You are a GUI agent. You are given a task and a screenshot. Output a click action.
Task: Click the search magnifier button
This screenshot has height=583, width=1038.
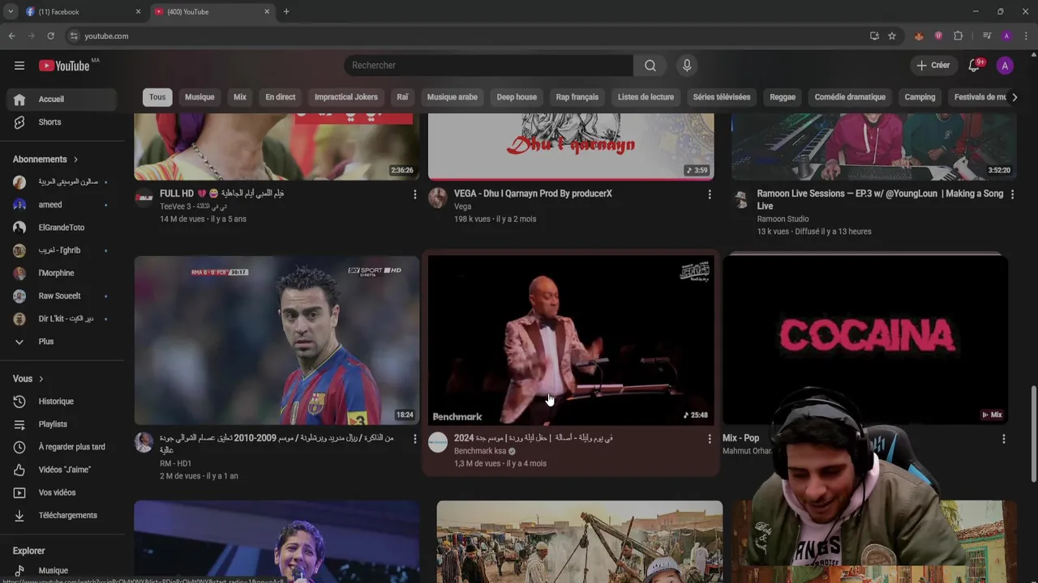(x=650, y=66)
